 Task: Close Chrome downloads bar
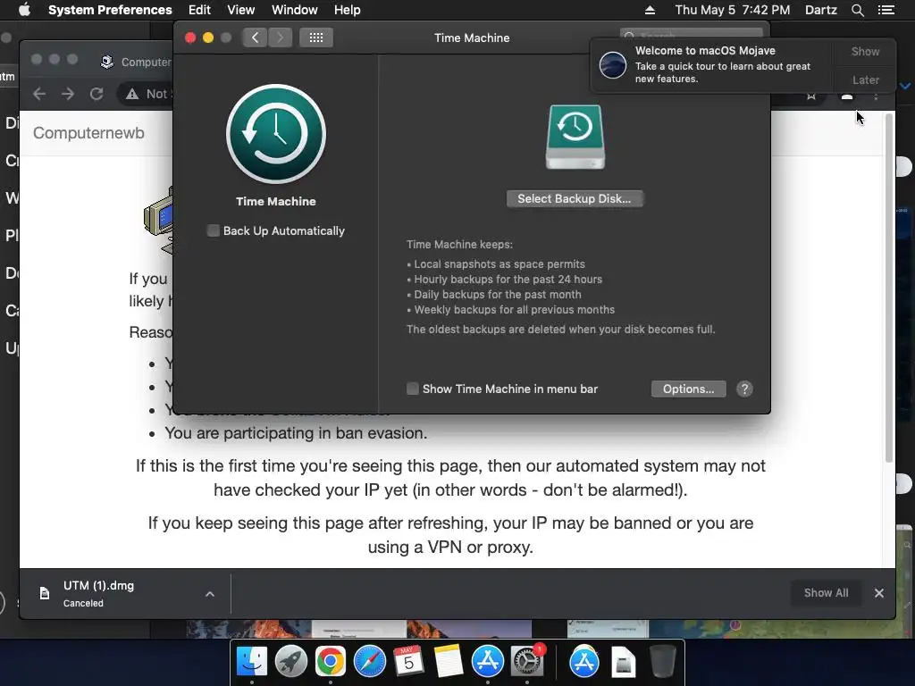879,593
